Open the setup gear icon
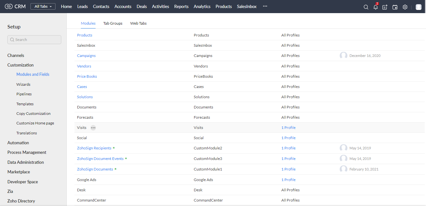This screenshot has height=206, width=426. 405,7
